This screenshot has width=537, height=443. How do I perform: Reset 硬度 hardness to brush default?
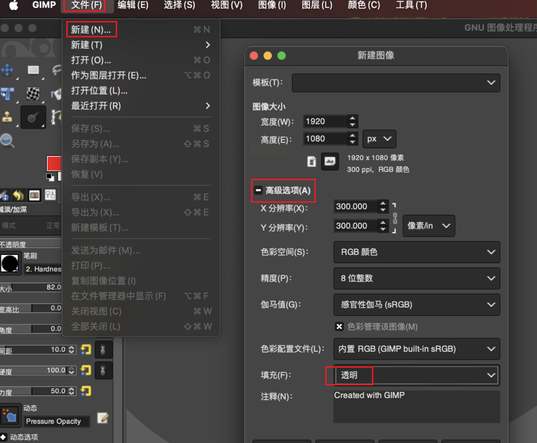coord(86,370)
